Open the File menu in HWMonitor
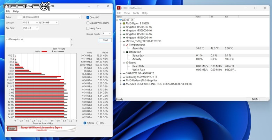272x140 pixels. (x=119, y=13)
